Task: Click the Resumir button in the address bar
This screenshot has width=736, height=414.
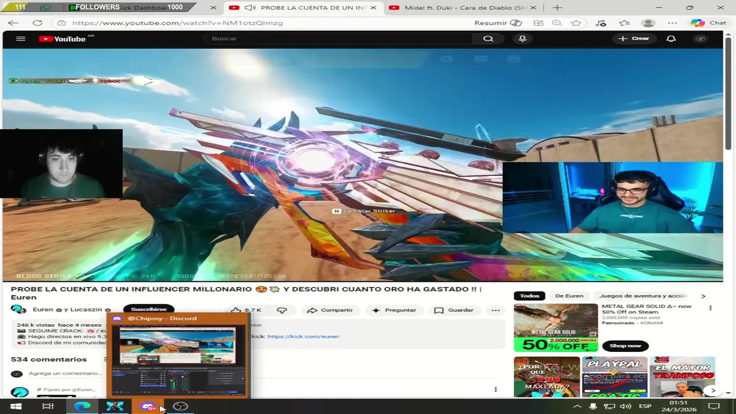Action: (x=498, y=23)
